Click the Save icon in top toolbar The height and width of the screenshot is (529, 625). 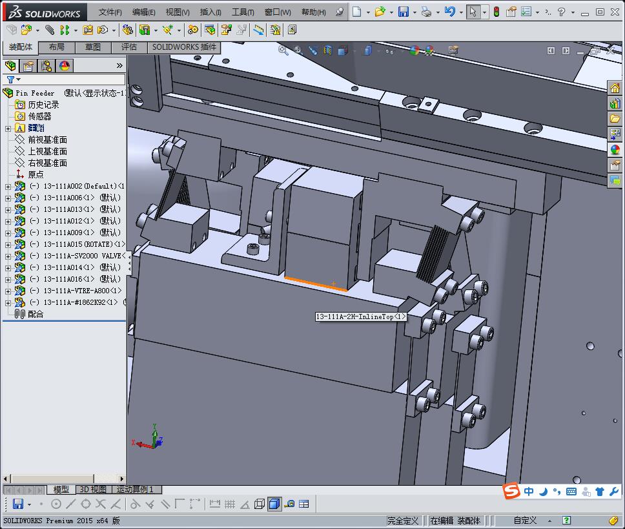(x=404, y=12)
